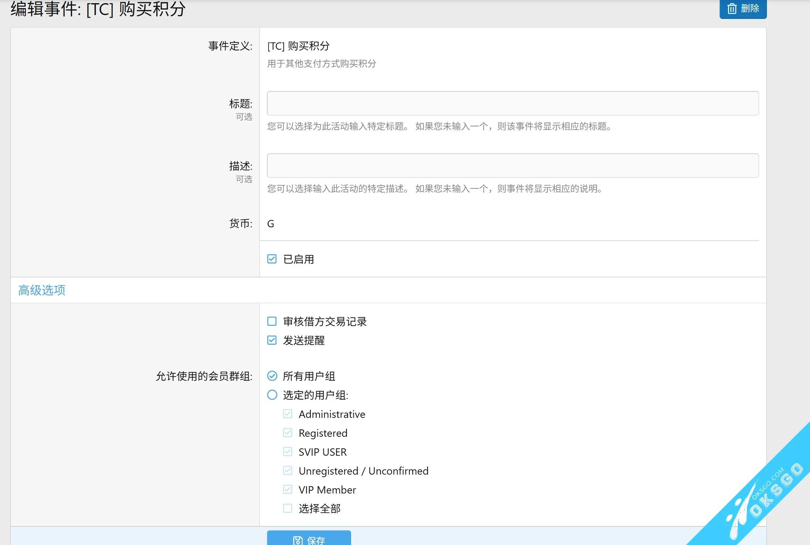Uncheck Unregistered / Unconfirmed group

pos(287,470)
